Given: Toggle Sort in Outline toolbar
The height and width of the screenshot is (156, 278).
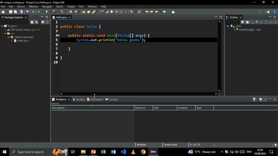Looking at the screenshot, I should 252,22.
